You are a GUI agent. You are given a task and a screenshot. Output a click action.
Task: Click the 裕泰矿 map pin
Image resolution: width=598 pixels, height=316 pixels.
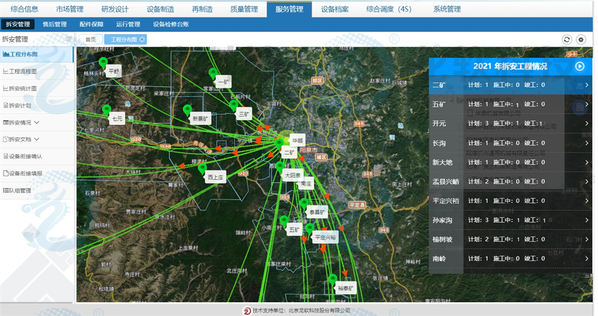(x=332, y=279)
